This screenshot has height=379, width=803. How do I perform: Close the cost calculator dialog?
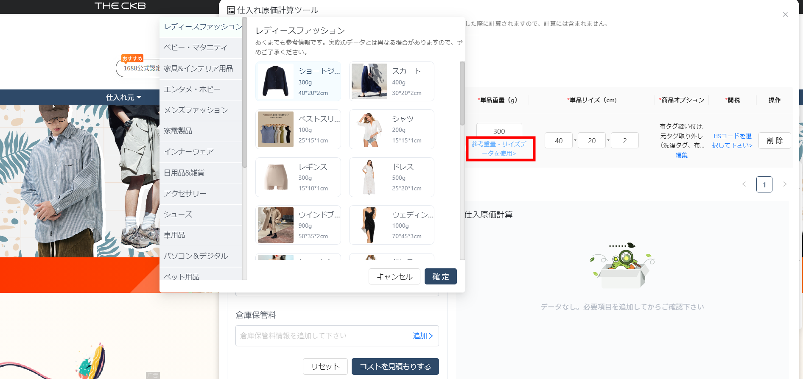pyautogui.click(x=785, y=14)
